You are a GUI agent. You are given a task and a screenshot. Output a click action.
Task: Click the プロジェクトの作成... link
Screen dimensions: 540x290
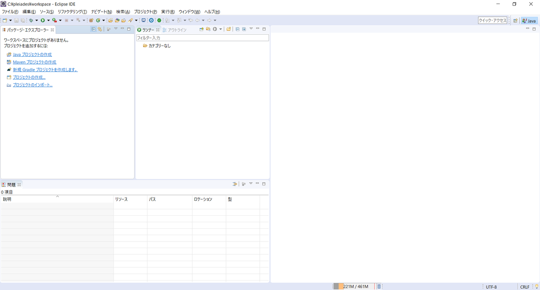click(29, 77)
